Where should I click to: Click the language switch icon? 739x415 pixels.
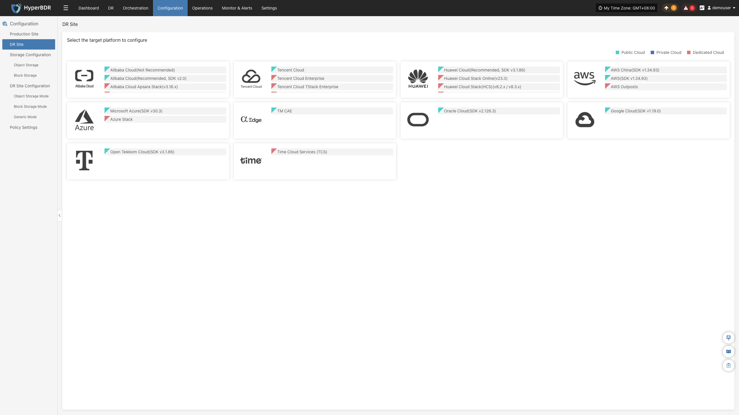[x=702, y=8]
